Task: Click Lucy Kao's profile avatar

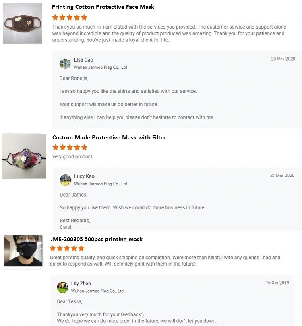Action: 66,180
